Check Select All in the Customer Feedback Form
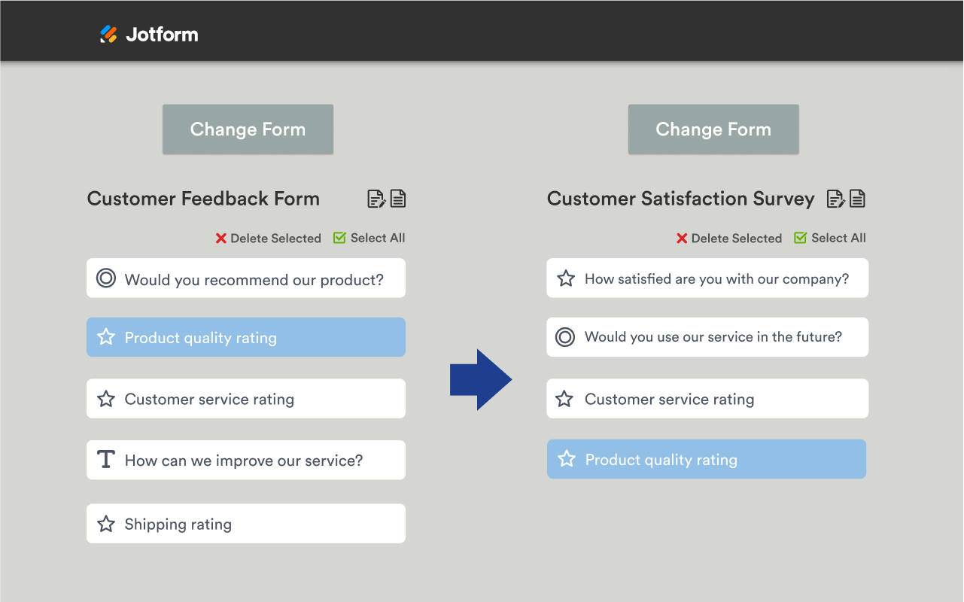This screenshot has height=602, width=964. (x=369, y=238)
